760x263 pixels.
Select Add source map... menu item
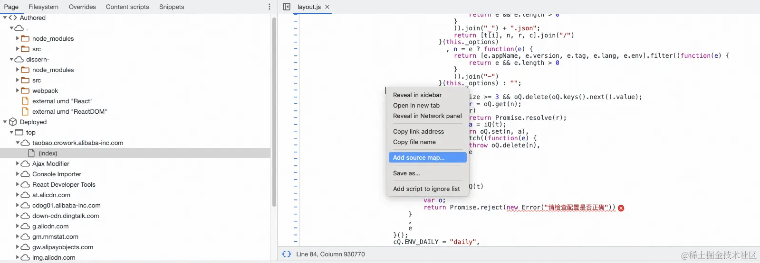tap(427, 157)
